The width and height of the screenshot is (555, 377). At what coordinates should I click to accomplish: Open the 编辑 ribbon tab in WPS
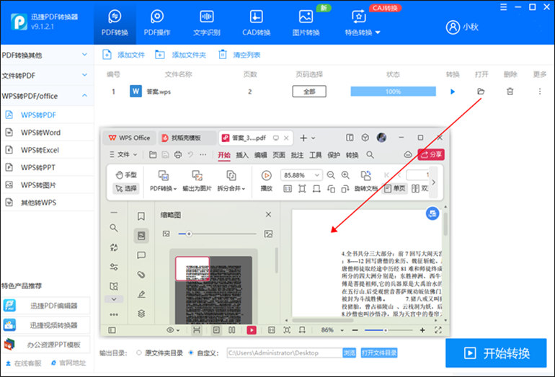click(x=260, y=155)
